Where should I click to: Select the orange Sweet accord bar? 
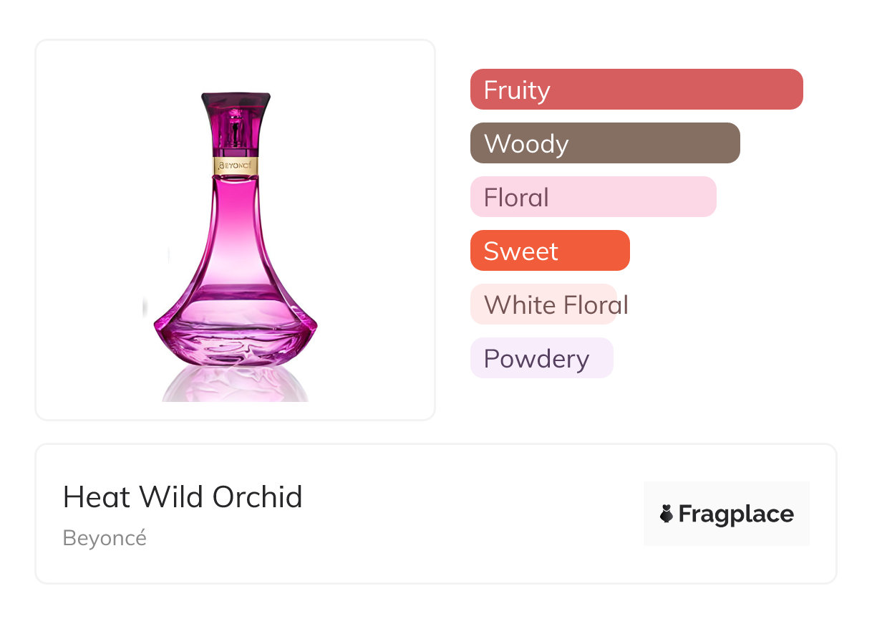click(549, 251)
